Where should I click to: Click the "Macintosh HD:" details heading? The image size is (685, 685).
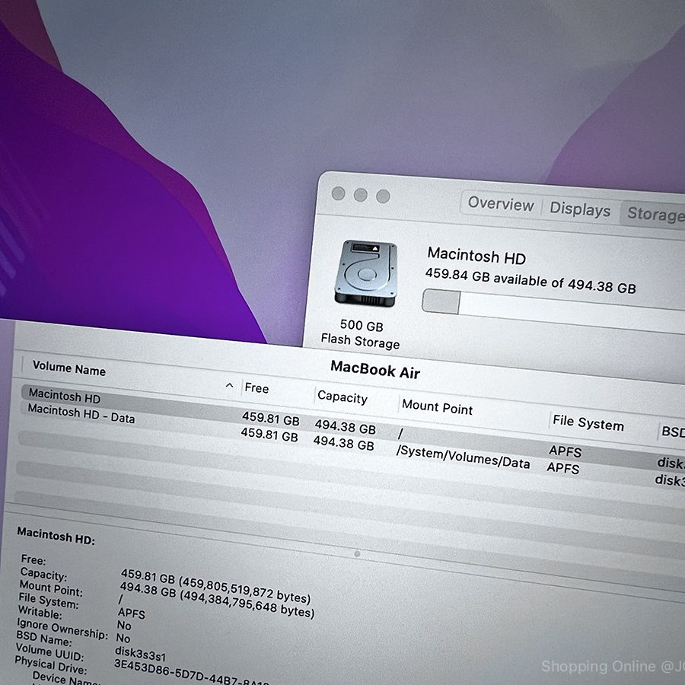(56, 535)
